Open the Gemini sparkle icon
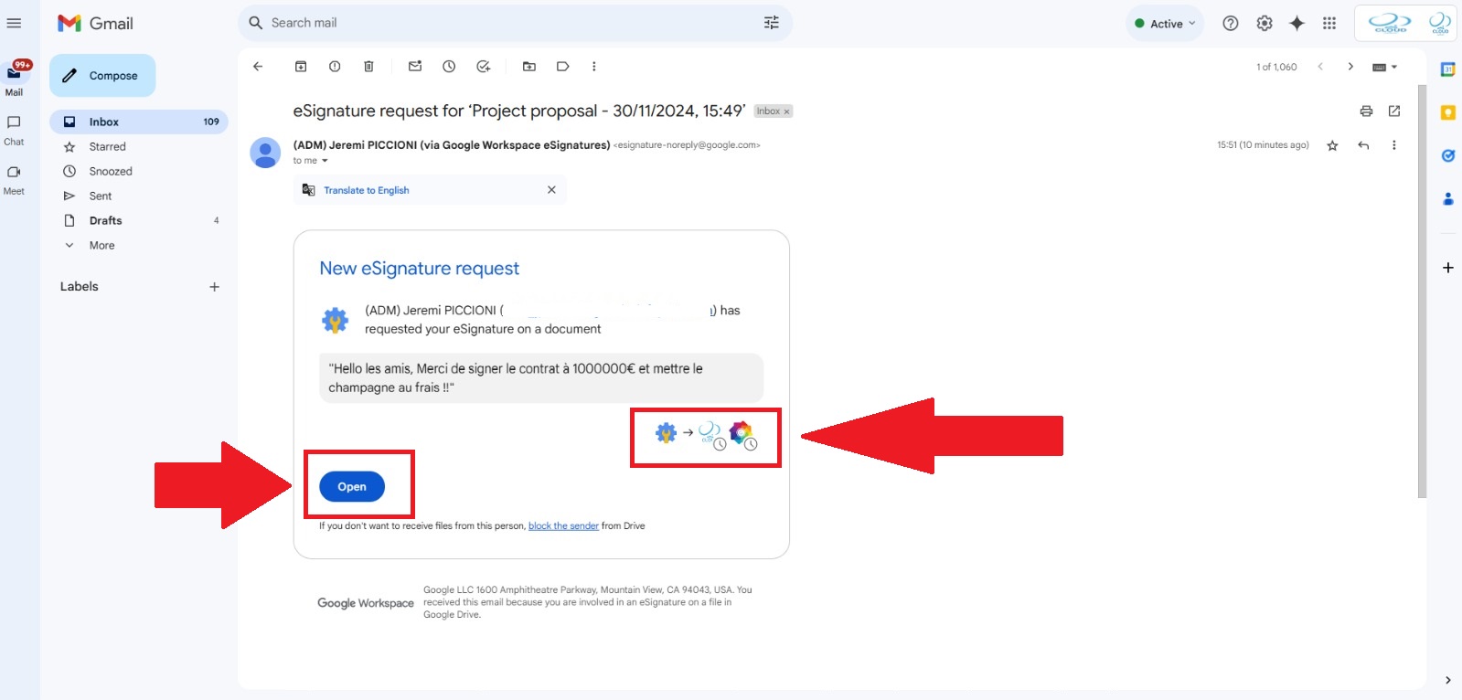1462x700 pixels. tap(1297, 24)
